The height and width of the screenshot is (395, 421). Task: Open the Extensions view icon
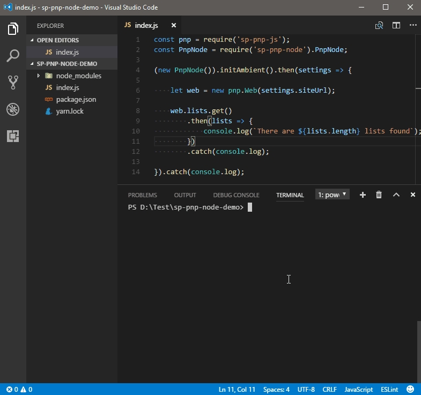point(13,136)
